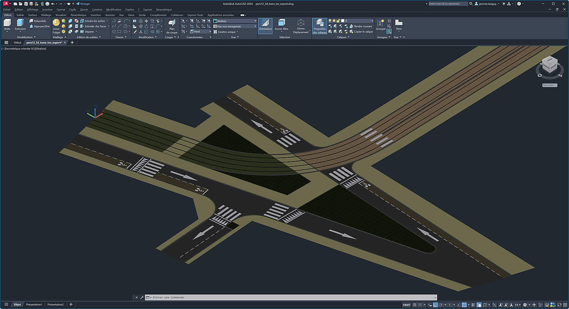Viewport: 569px width, 309px height.
Task: Open the Cotation menu
Action: (x=97, y=9)
